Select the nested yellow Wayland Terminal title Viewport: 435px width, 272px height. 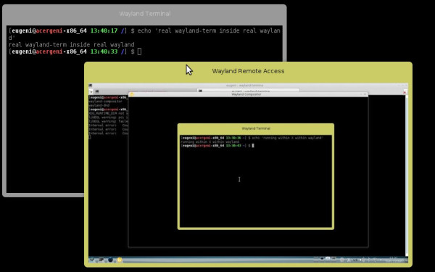[256, 128]
